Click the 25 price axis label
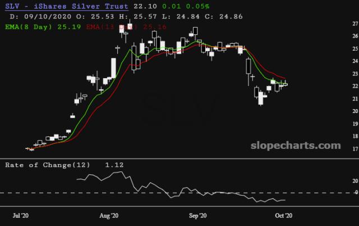The image size is (359, 226). click(355, 49)
